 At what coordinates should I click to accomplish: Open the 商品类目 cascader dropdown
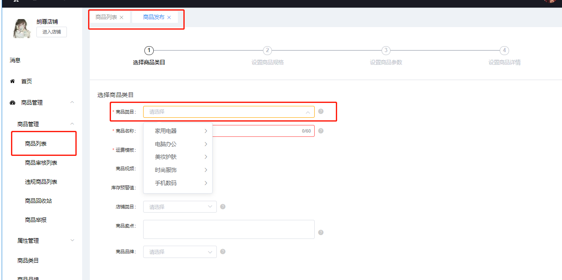229,112
